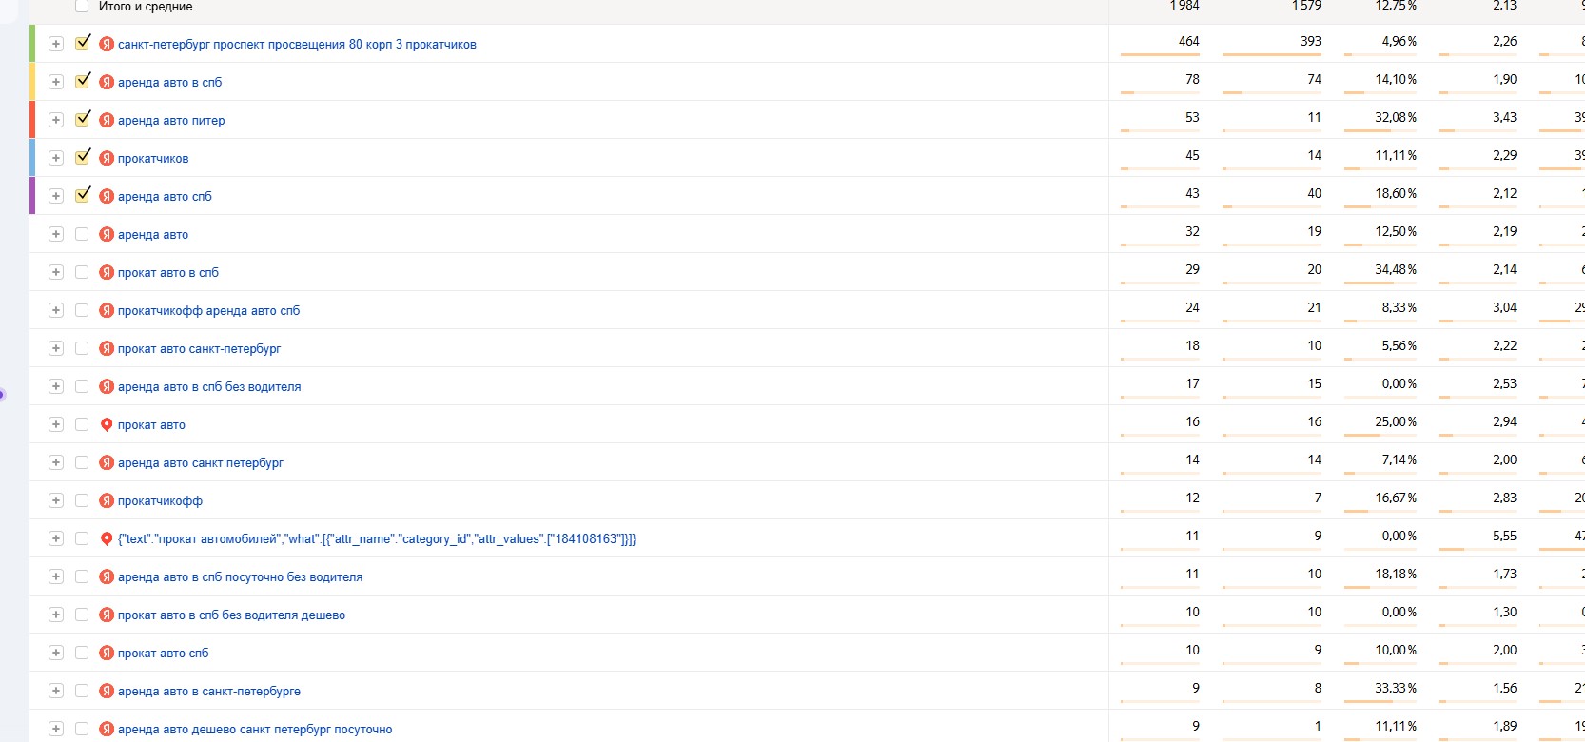Click Yandex icon beside 'прокатчиков' row
Image resolution: width=1585 pixels, height=742 pixels.
(107, 158)
